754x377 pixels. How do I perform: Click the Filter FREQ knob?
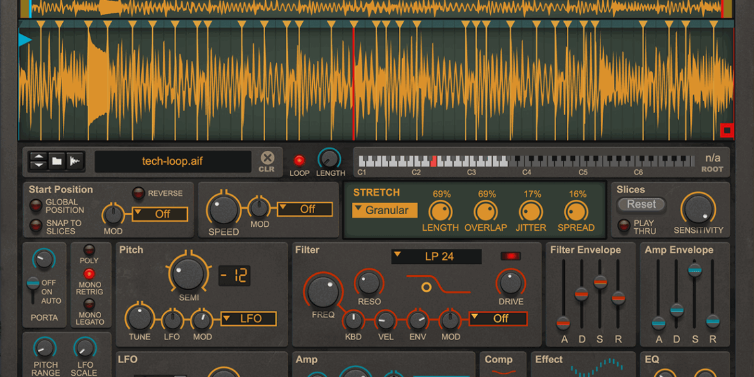(323, 292)
